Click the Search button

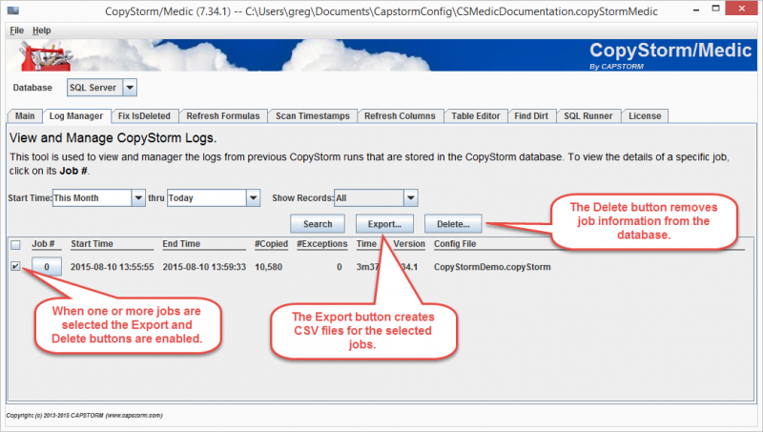point(318,224)
